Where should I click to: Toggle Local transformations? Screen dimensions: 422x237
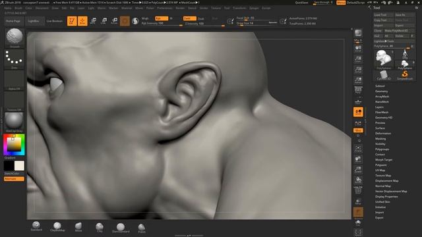click(x=358, y=112)
